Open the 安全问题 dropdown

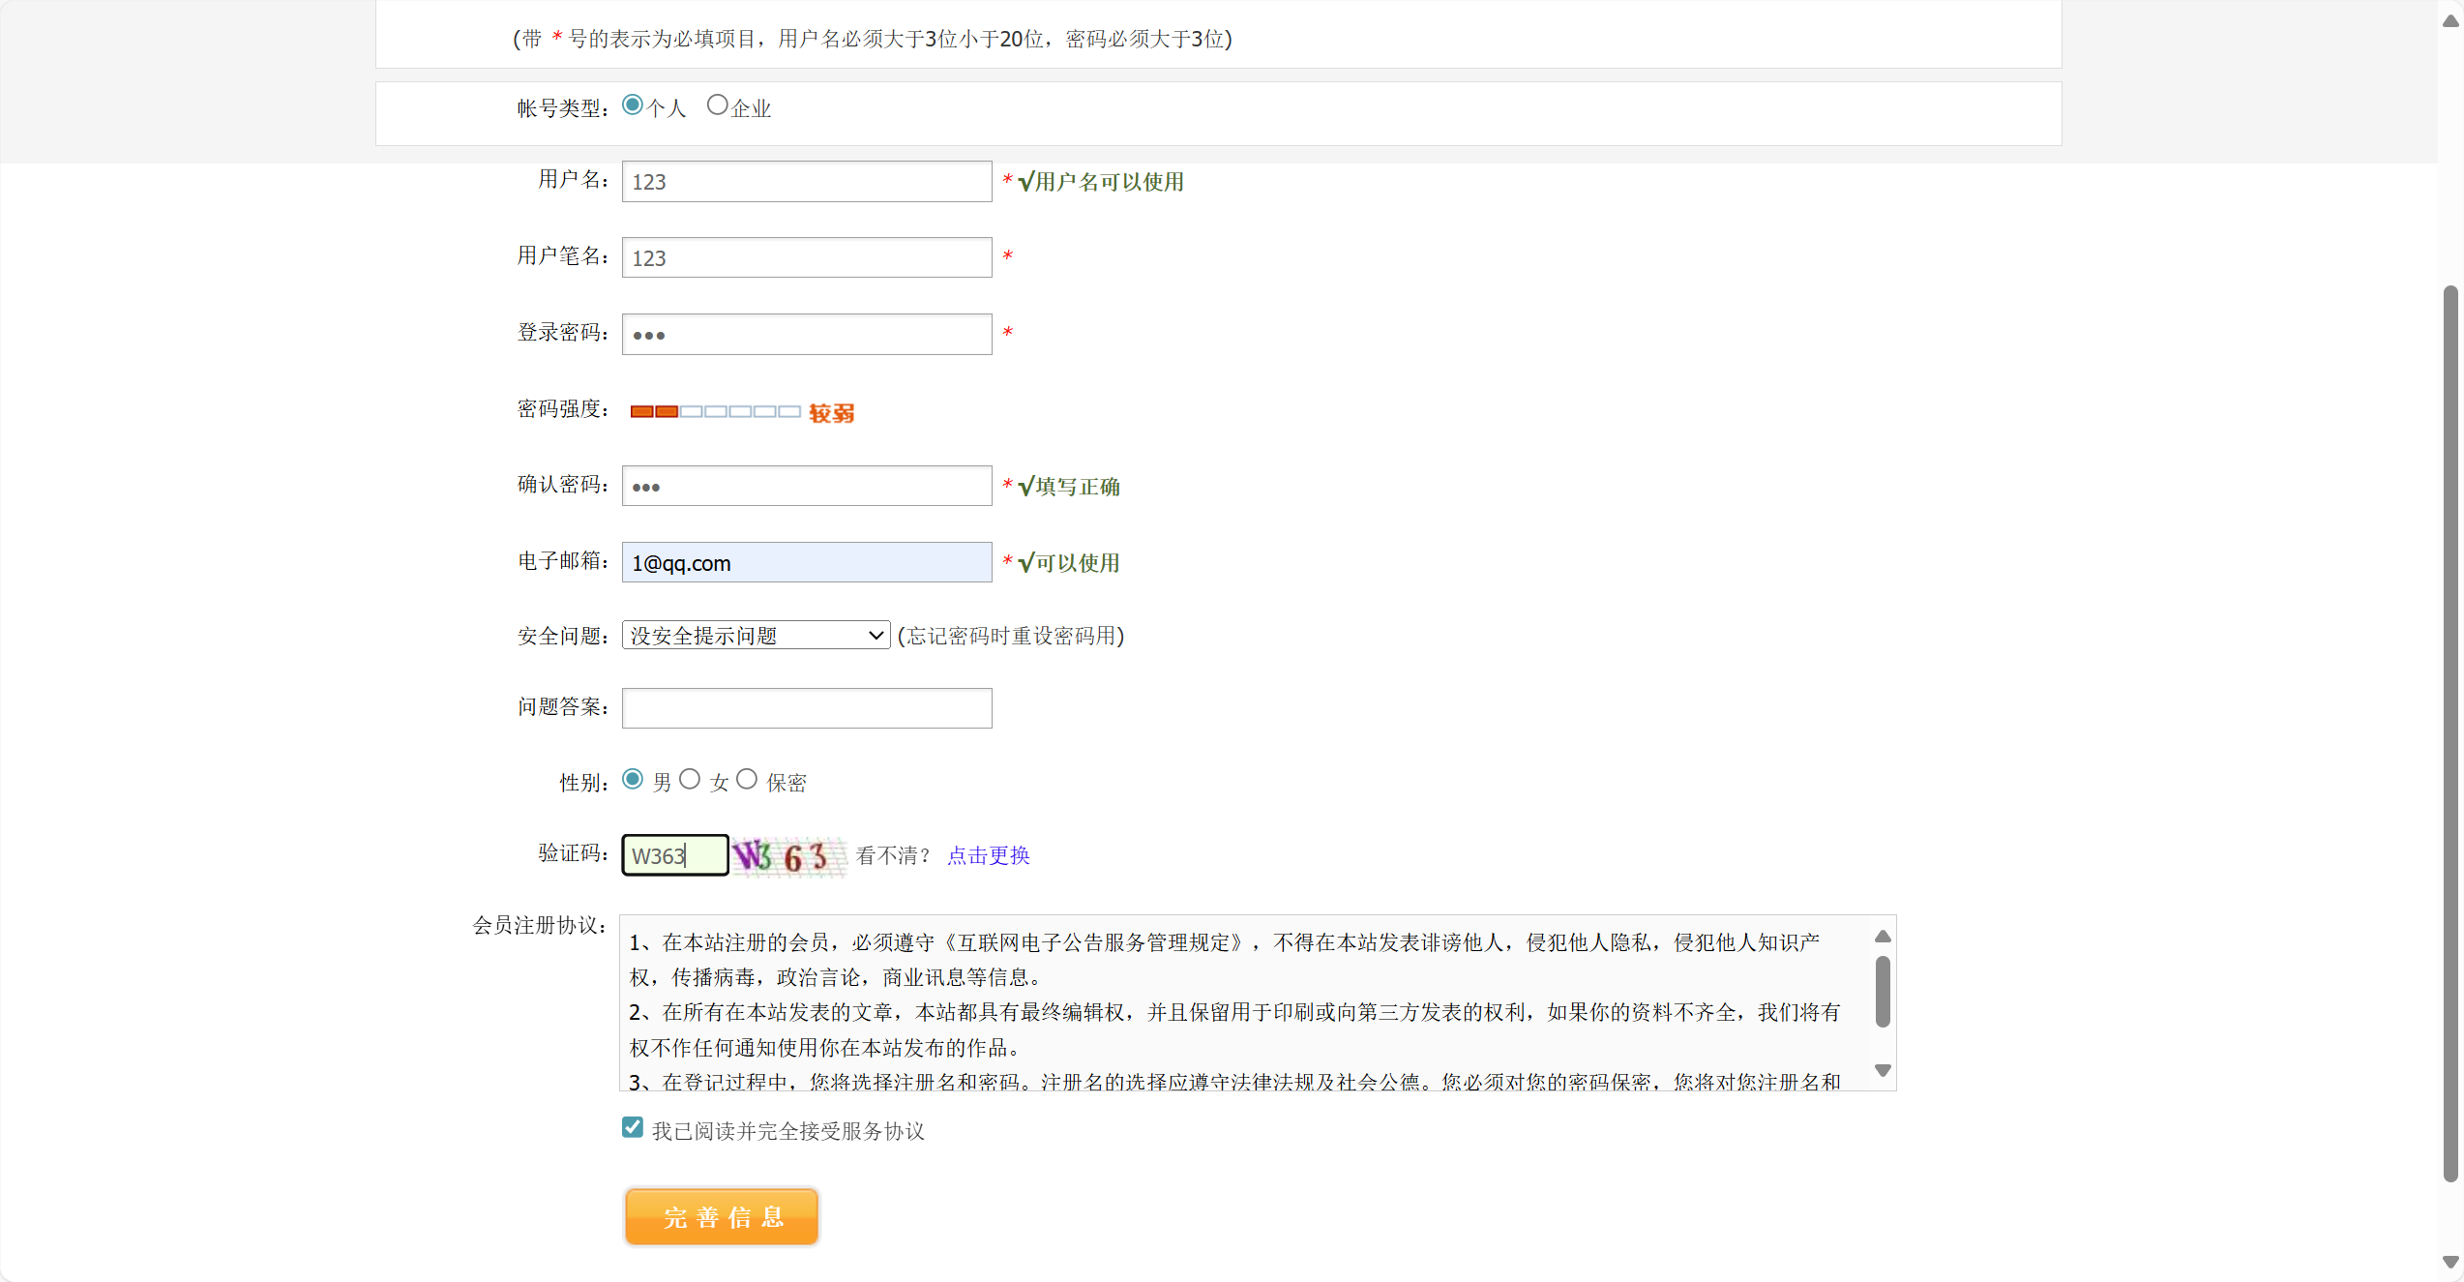coord(756,636)
